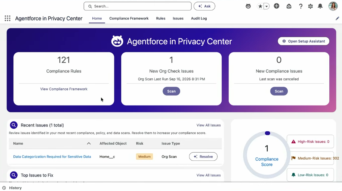
Task: Click the Favorites star icon
Action: [x=260, y=6]
